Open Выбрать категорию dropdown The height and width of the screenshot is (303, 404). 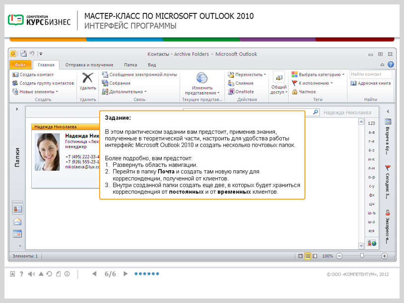[318, 75]
